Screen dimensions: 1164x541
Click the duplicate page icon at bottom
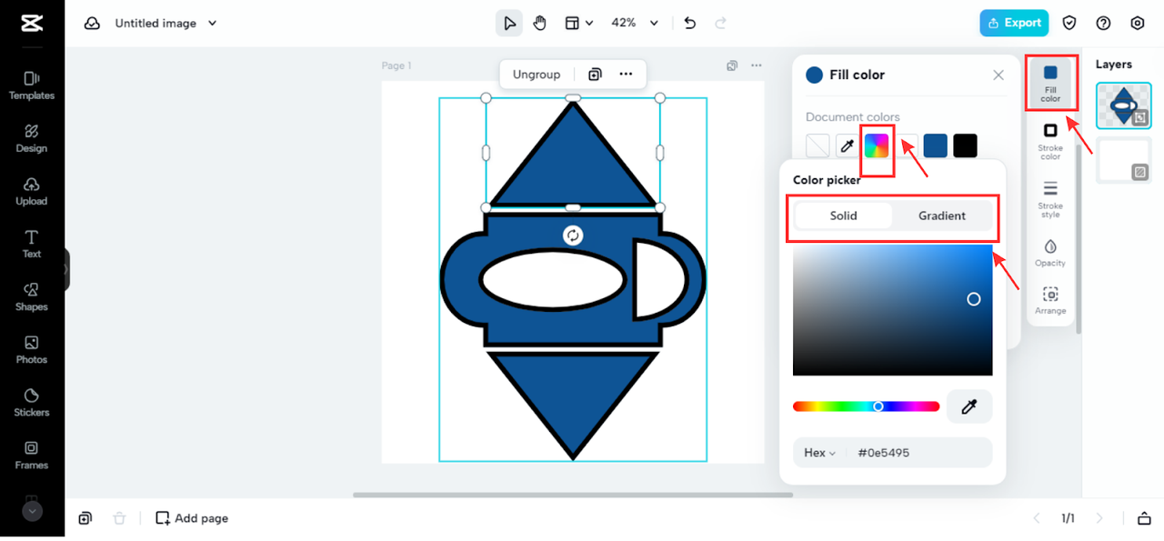(x=85, y=518)
